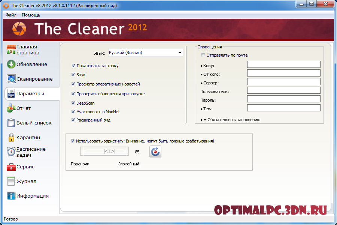This screenshot has width=337, height=225.
Task: Click the Карантин padlock icon
Action: coord(11,137)
